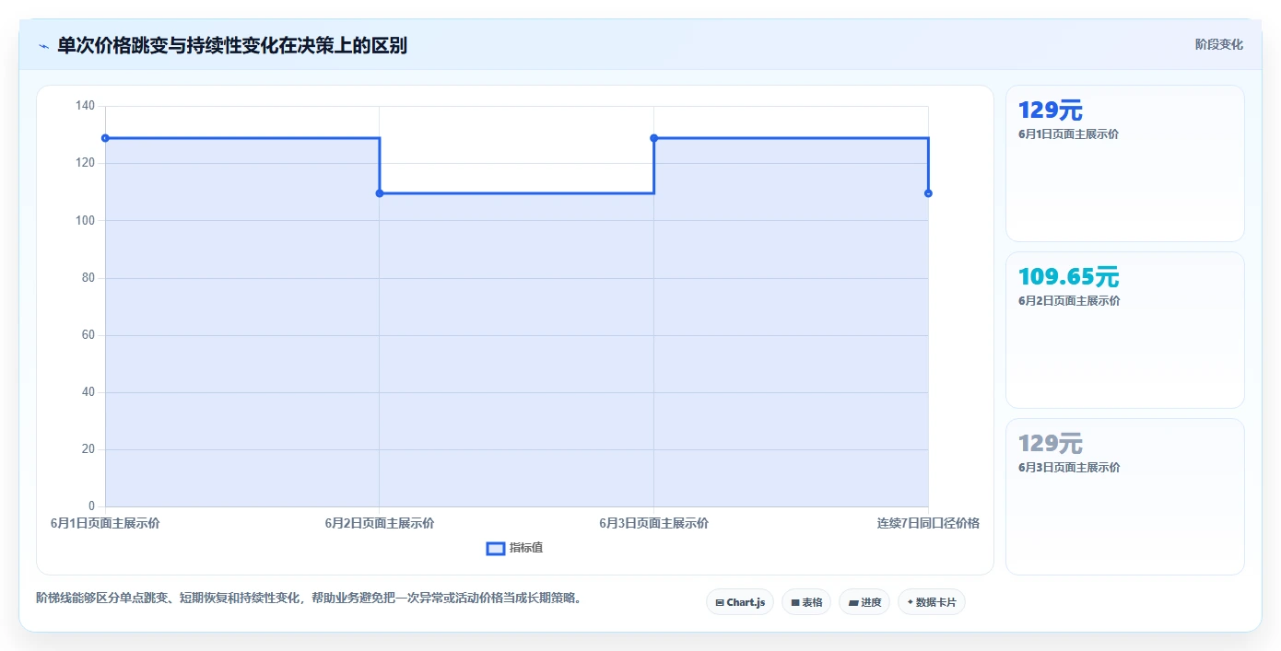The width and height of the screenshot is (1281, 651).
Task: Click the 连续7日同口径价格 data point
Action: 928,193
